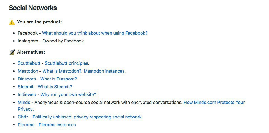The image size is (269, 133).
Task: Open the Steemit link
Action: pos(25,87)
